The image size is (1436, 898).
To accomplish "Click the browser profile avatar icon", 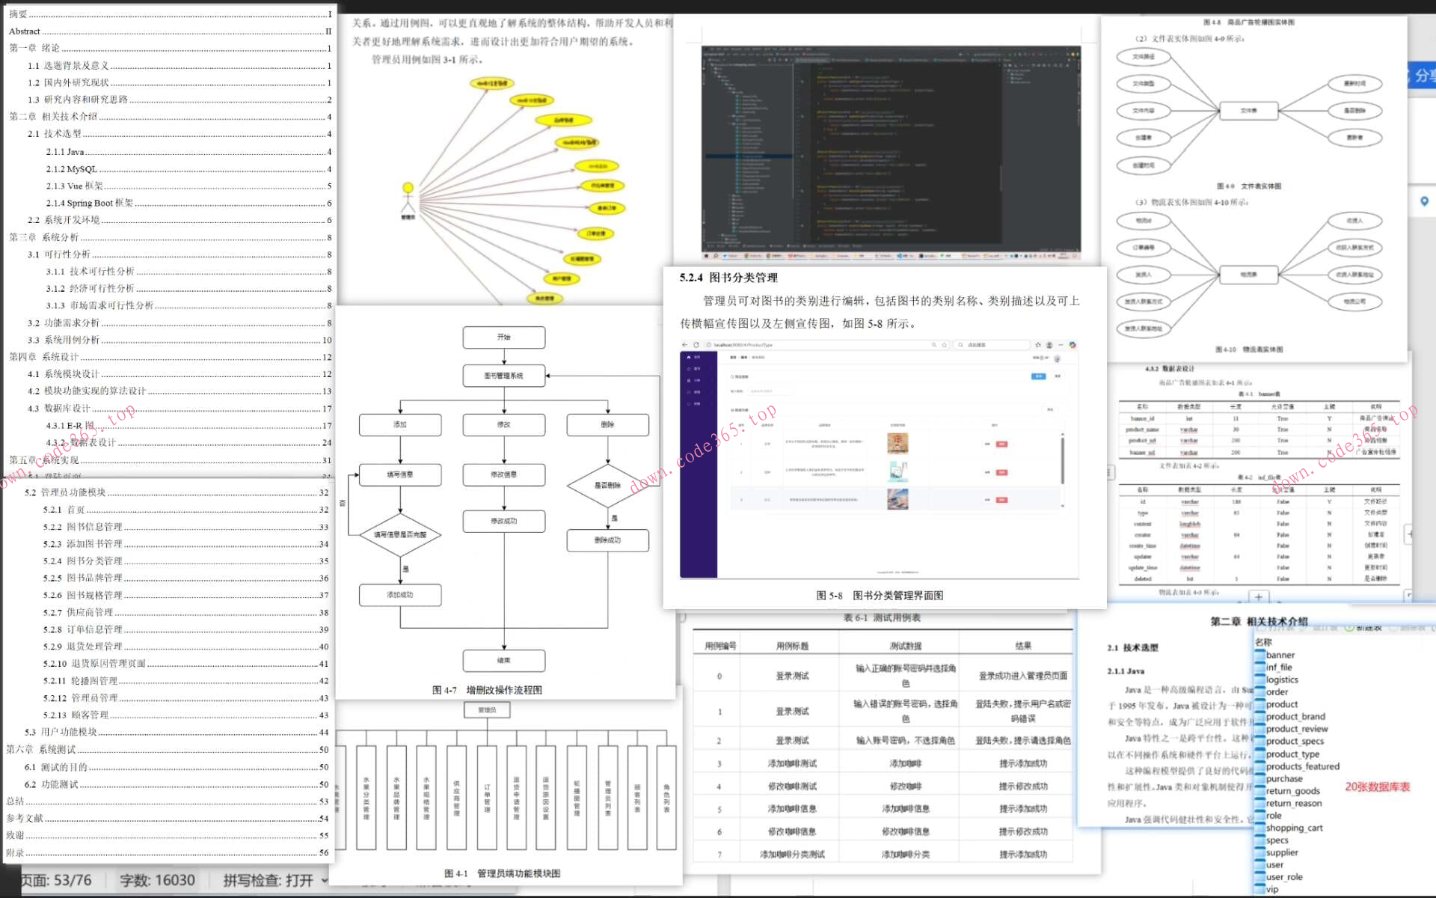I will click(x=1049, y=345).
